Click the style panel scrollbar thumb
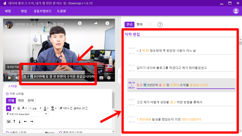242x136 pixels. click(113, 100)
